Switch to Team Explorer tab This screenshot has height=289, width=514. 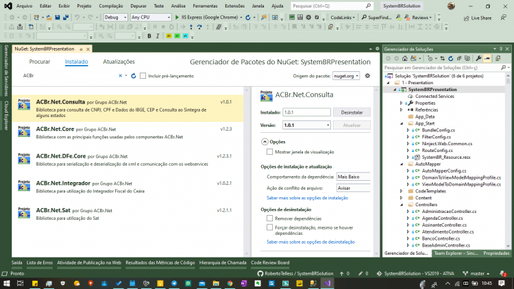[456, 253]
